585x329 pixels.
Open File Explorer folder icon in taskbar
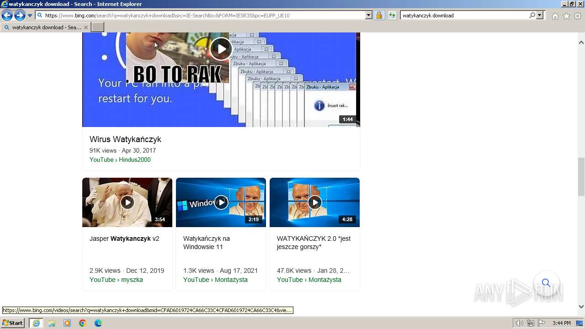pos(52,323)
